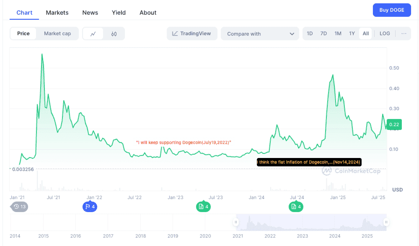The image size is (419, 246).
Task: Click the Jan '21 x-axis label
Action: coord(17,197)
